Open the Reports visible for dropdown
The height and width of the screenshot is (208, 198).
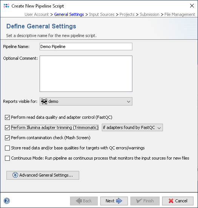(x=86, y=101)
